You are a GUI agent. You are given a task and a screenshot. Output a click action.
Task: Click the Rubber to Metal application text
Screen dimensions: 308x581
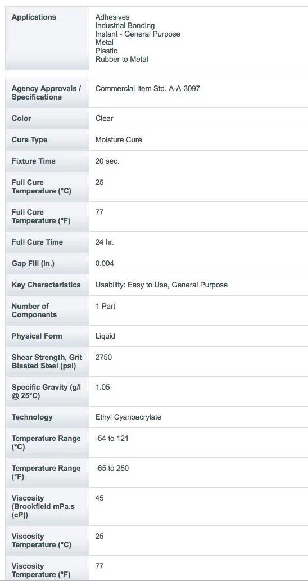click(122, 59)
